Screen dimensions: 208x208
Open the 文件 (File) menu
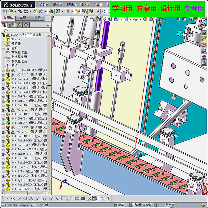point(44,5)
